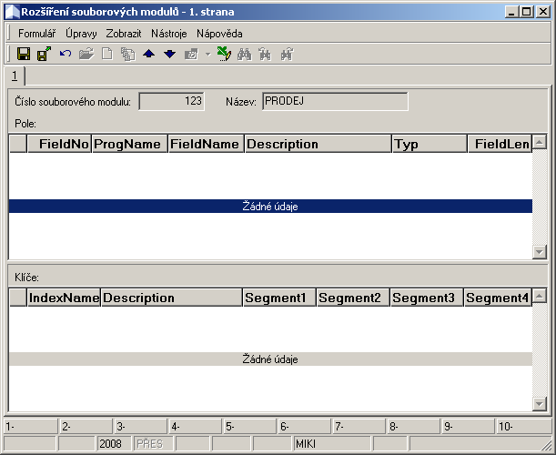
Task: Click the New blank document icon
Action: [x=106, y=55]
